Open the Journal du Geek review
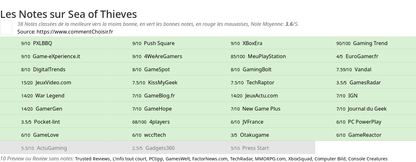The height and width of the screenshot is (162, 416). coord(367,109)
